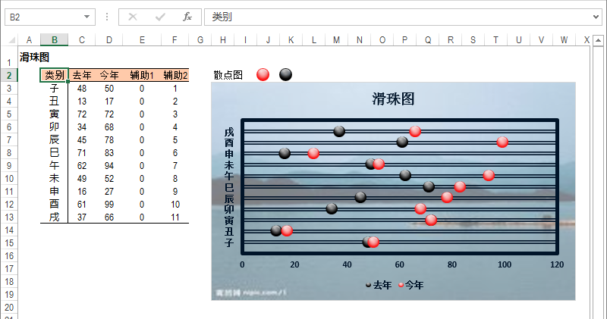Image resolution: width=607 pixels, height=319 pixels.
Task: Select column header T
Action: pos(495,40)
